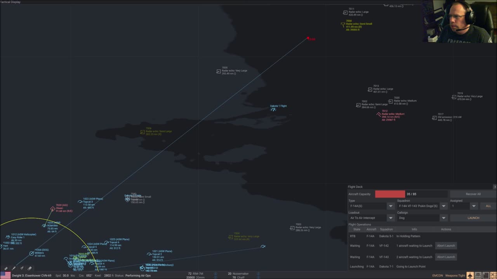Click the Tactical Display title
The width and height of the screenshot is (497, 279).
coord(10,2)
